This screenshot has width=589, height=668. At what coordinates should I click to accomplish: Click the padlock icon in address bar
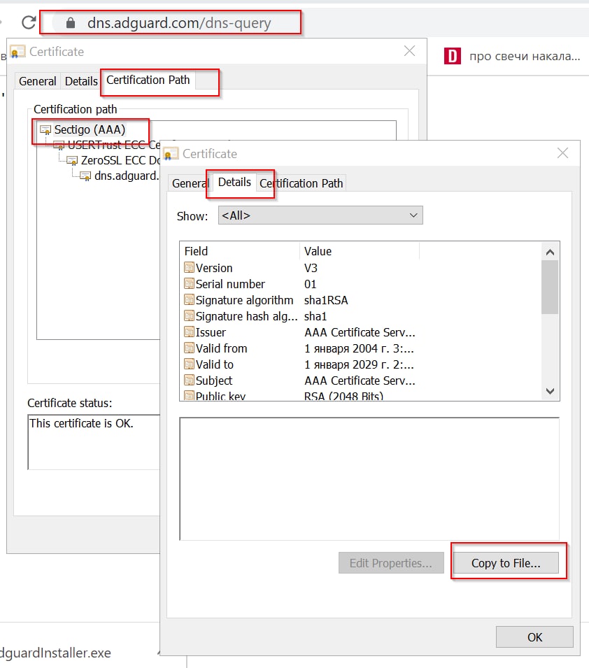71,22
